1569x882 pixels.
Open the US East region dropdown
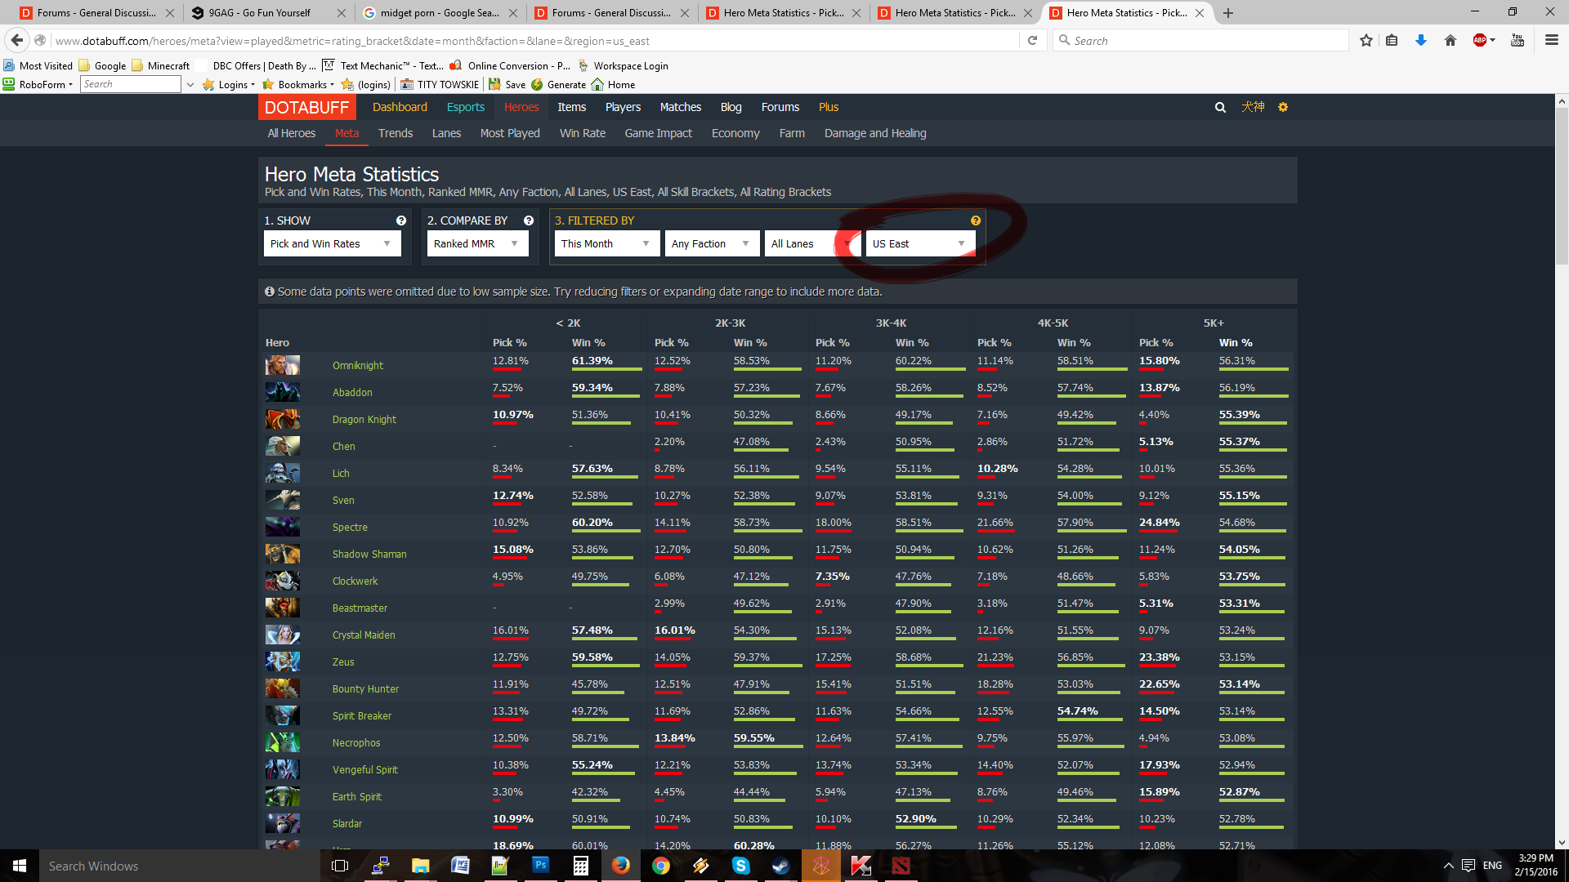coord(920,243)
